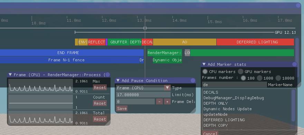Viewport: 304px width, 135px height.
Task: Click the 15.0ms time ruler label
Action: tap(215, 22)
